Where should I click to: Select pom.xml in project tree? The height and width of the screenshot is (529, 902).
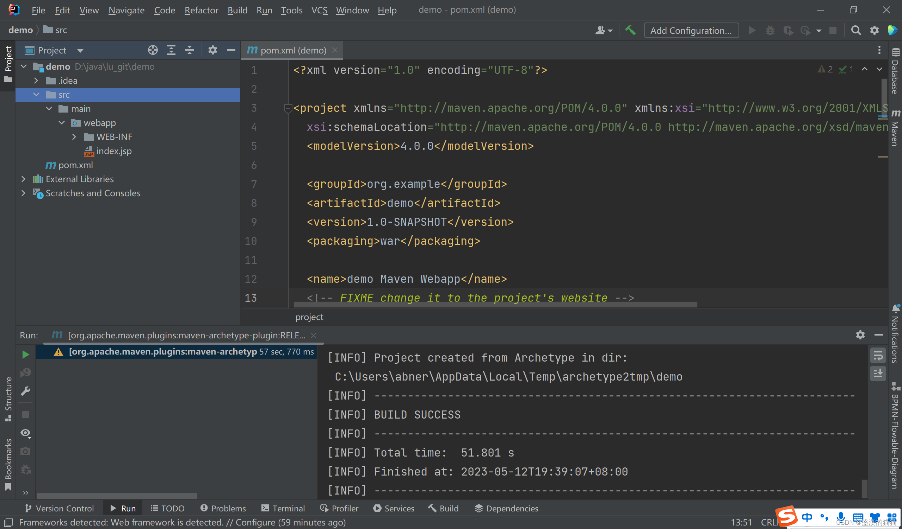click(69, 165)
